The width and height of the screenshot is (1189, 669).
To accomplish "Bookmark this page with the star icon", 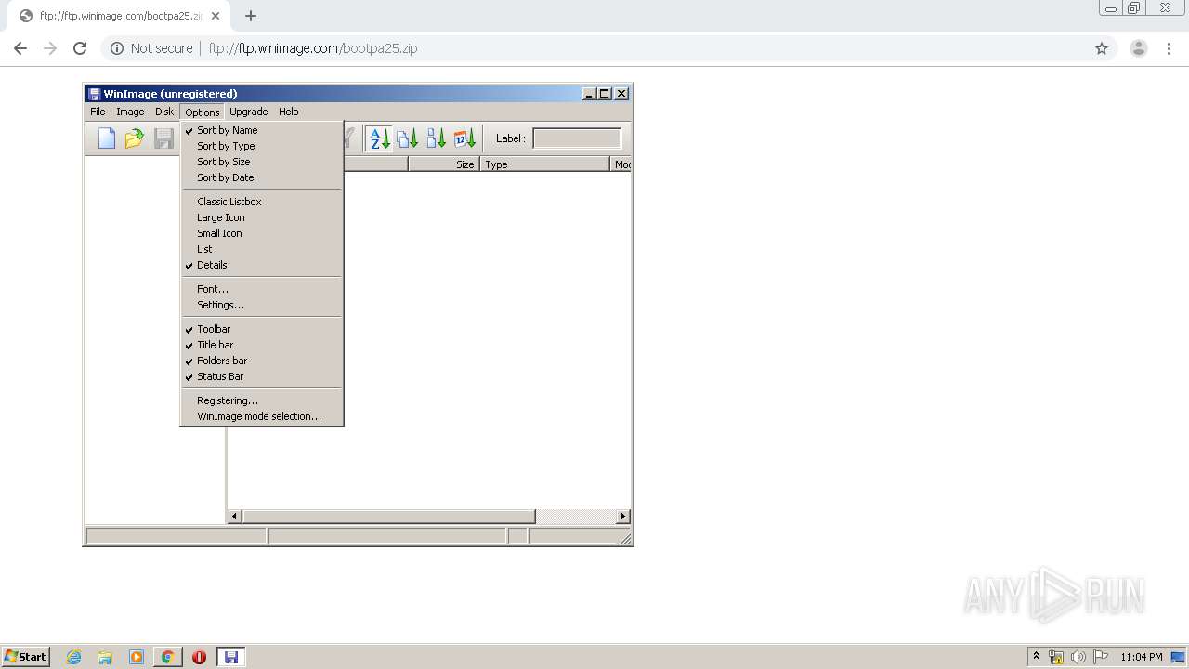I will pyautogui.click(x=1102, y=48).
